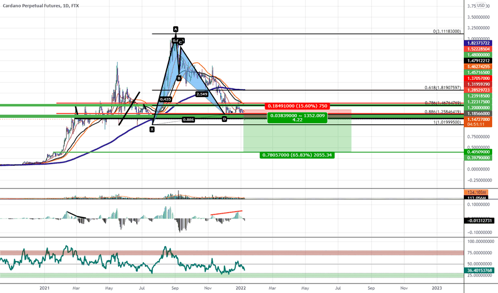The height and width of the screenshot is (293, 498).
Task: Click the green 1.23918500 price label
Action: click(x=478, y=96)
